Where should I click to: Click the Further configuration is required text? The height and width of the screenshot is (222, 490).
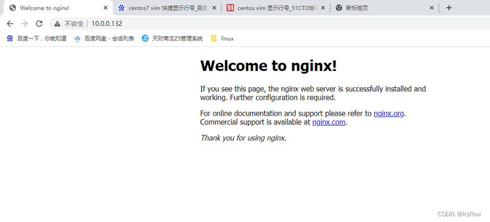point(283,97)
